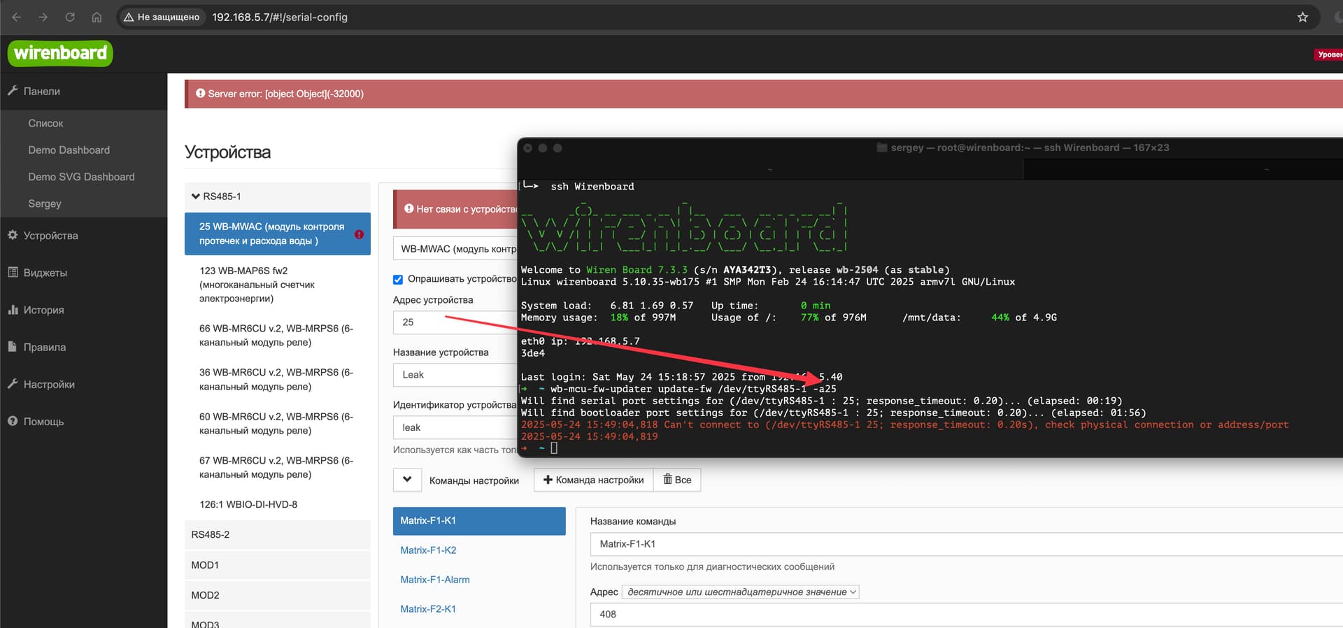The image size is (1343, 628).
Task: Collapse the RS485-1 port section
Action: pyautogui.click(x=278, y=197)
